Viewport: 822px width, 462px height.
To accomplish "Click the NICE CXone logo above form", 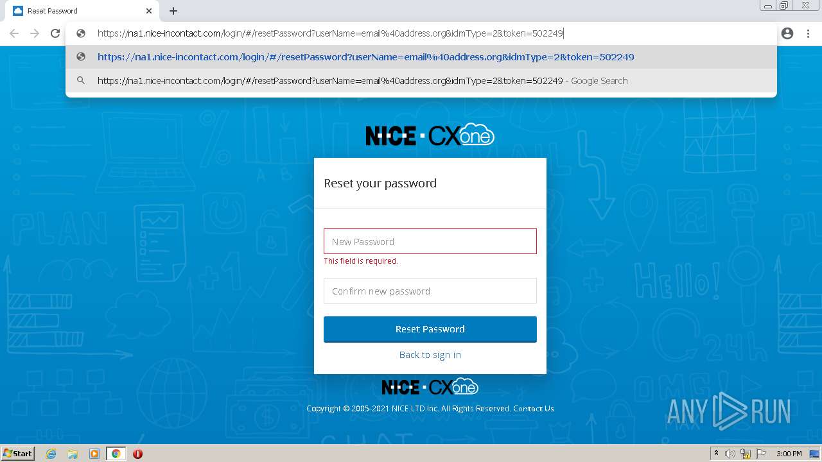I will tap(430, 135).
